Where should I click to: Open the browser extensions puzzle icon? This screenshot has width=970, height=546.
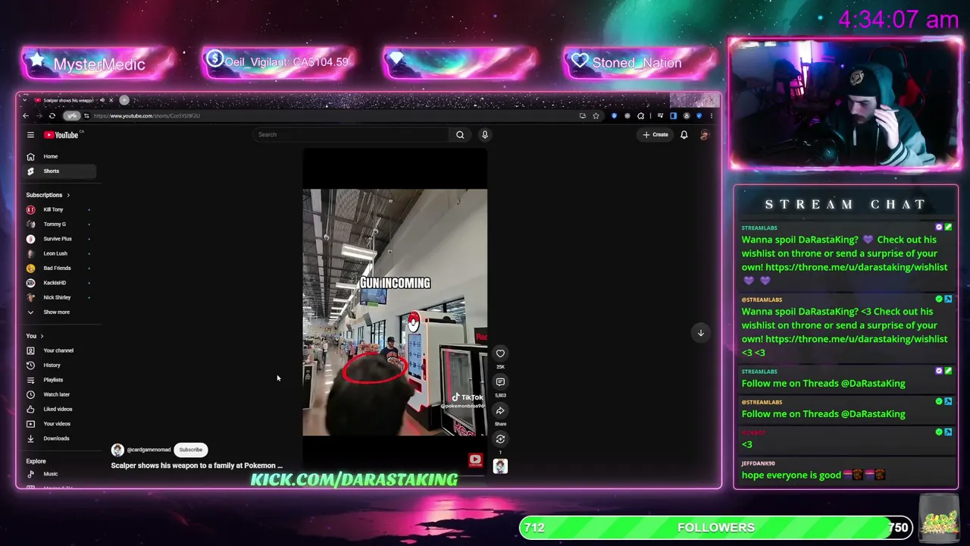(640, 116)
